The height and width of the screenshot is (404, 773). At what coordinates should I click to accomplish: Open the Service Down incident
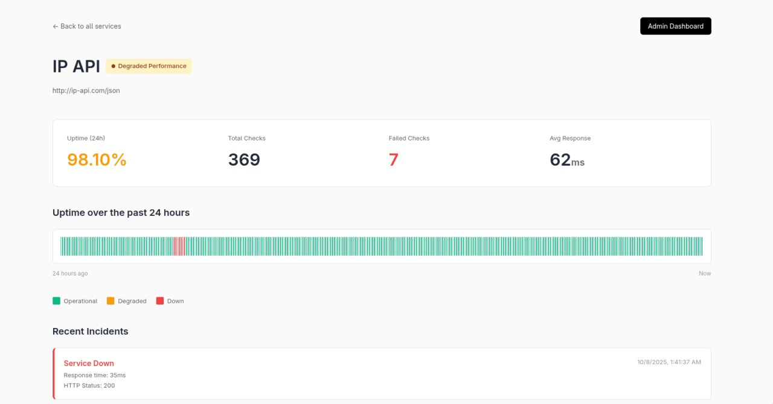tap(89, 363)
